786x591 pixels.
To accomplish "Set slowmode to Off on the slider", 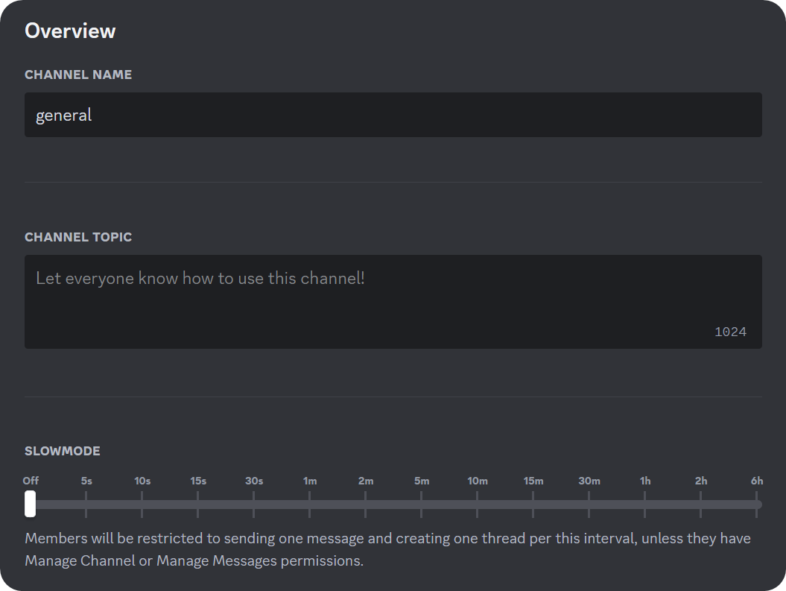I will tap(31, 505).
